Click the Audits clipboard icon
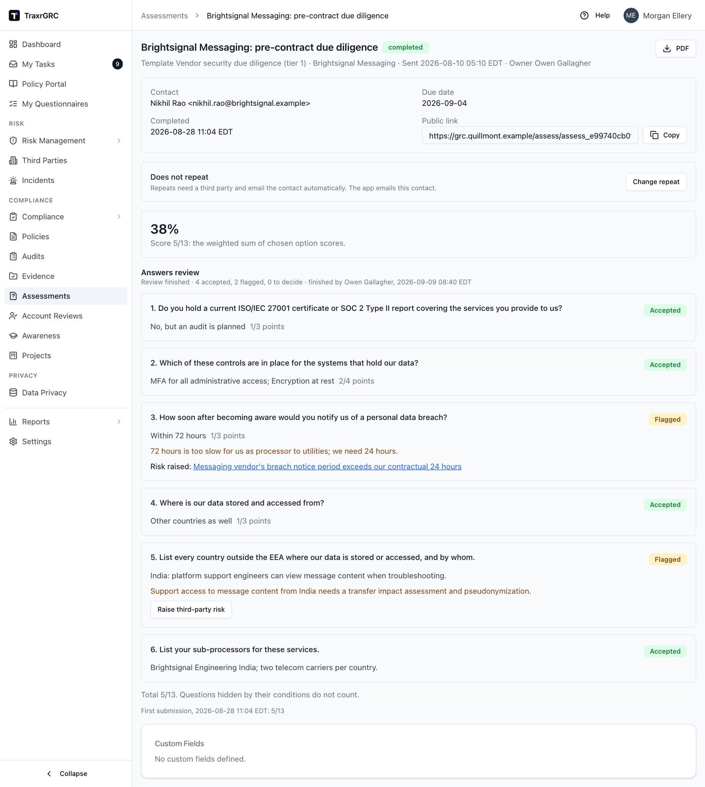The height and width of the screenshot is (787, 705). point(13,256)
